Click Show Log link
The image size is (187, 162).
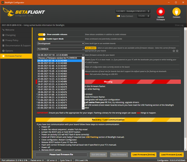point(179,25)
